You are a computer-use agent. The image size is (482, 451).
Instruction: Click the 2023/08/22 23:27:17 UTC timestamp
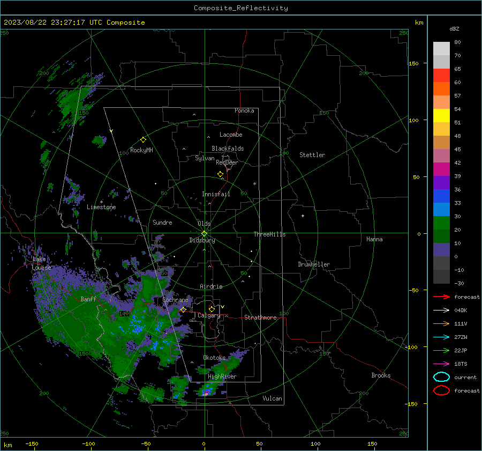click(74, 23)
